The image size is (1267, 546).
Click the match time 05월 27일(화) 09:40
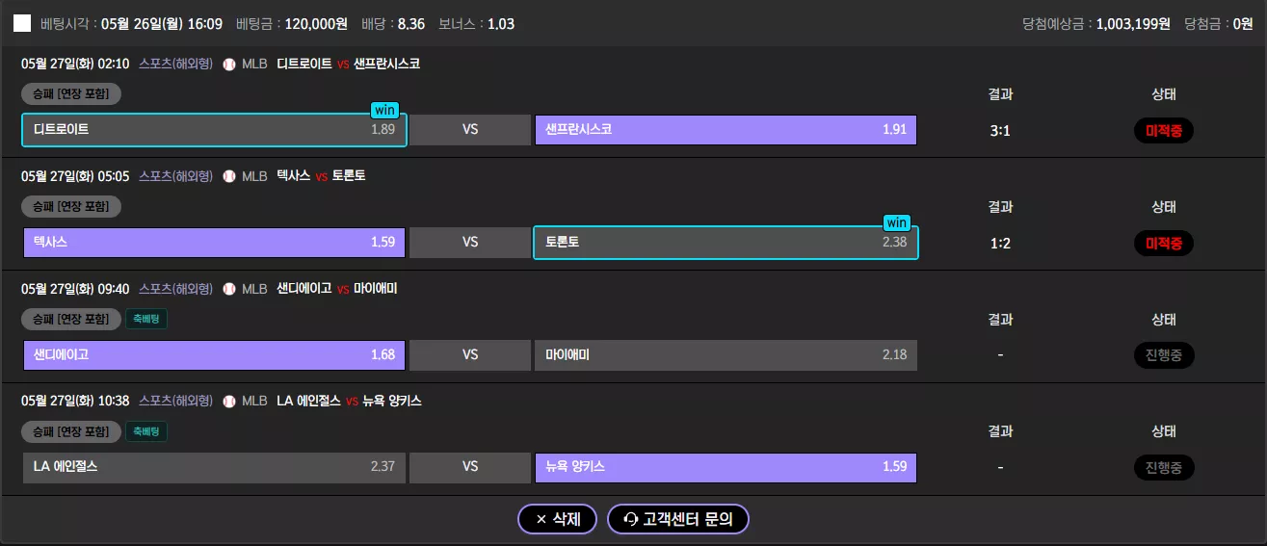pos(75,289)
